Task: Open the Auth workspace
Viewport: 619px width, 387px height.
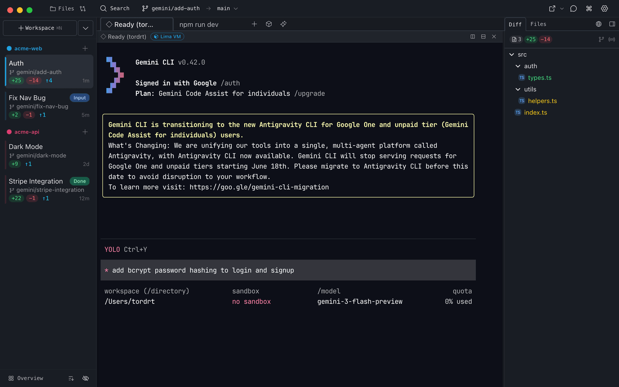Action: (x=49, y=72)
